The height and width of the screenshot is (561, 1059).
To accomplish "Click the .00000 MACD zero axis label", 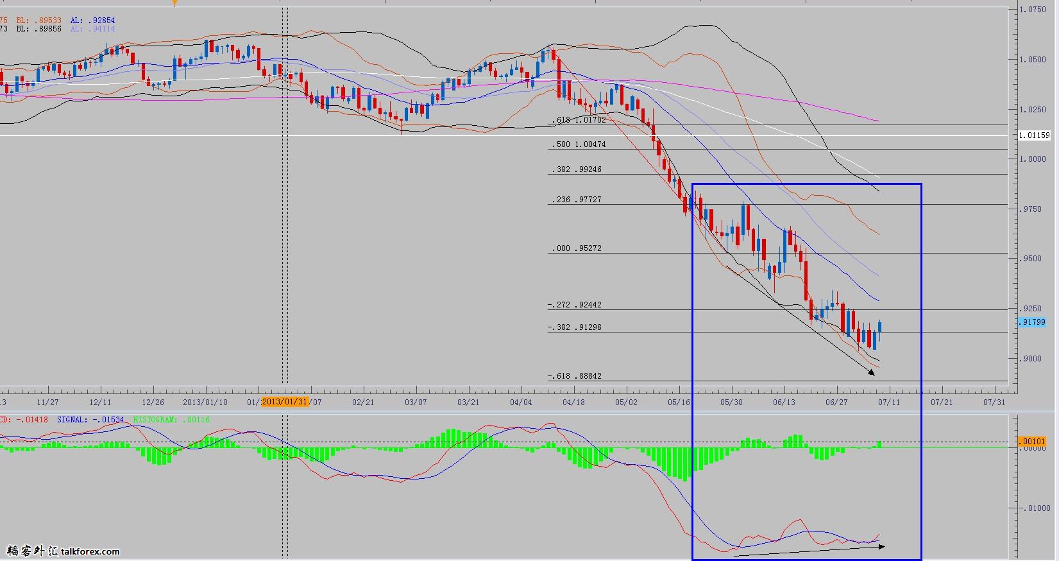I will click(x=1033, y=449).
